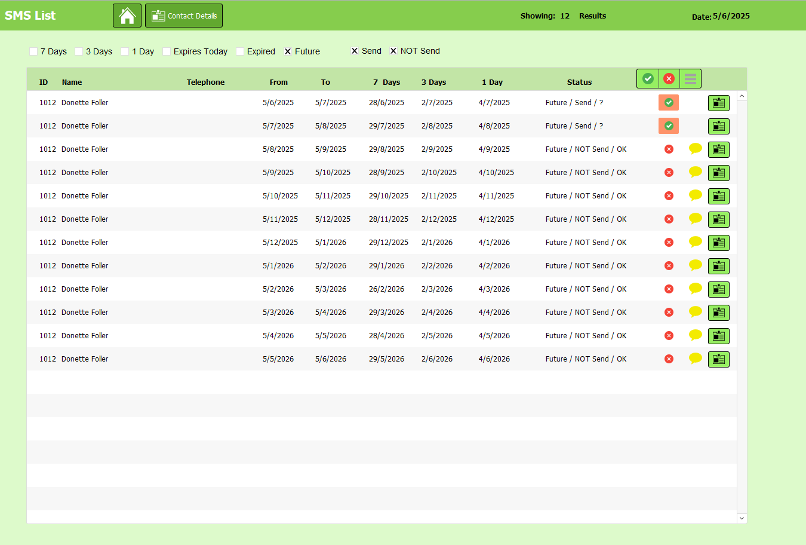Enable the 1 Day filter
The width and height of the screenshot is (806, 545).
coord(125,51)
